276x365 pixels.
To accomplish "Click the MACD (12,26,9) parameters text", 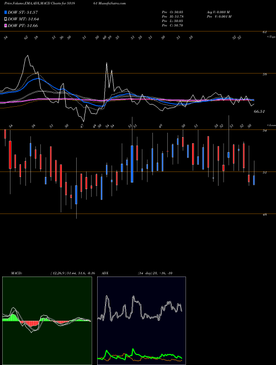I will coord(72,273).
